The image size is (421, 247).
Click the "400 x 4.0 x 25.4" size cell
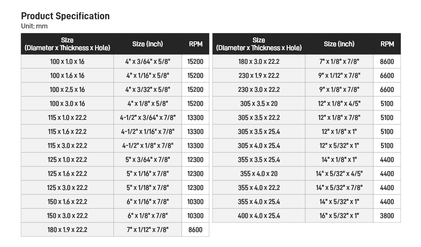tap(259, 216)
